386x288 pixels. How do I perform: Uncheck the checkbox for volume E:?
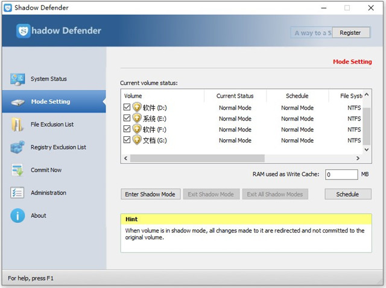(127, 118)
